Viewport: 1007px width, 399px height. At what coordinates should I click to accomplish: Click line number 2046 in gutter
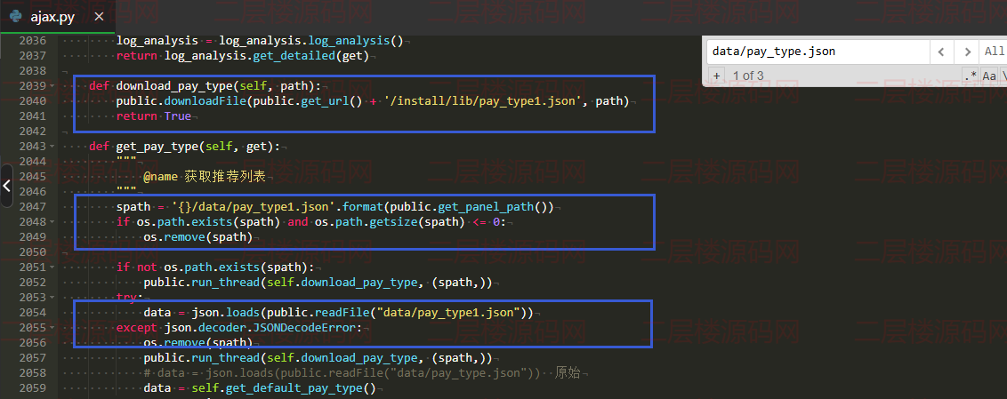coord(33,191)
